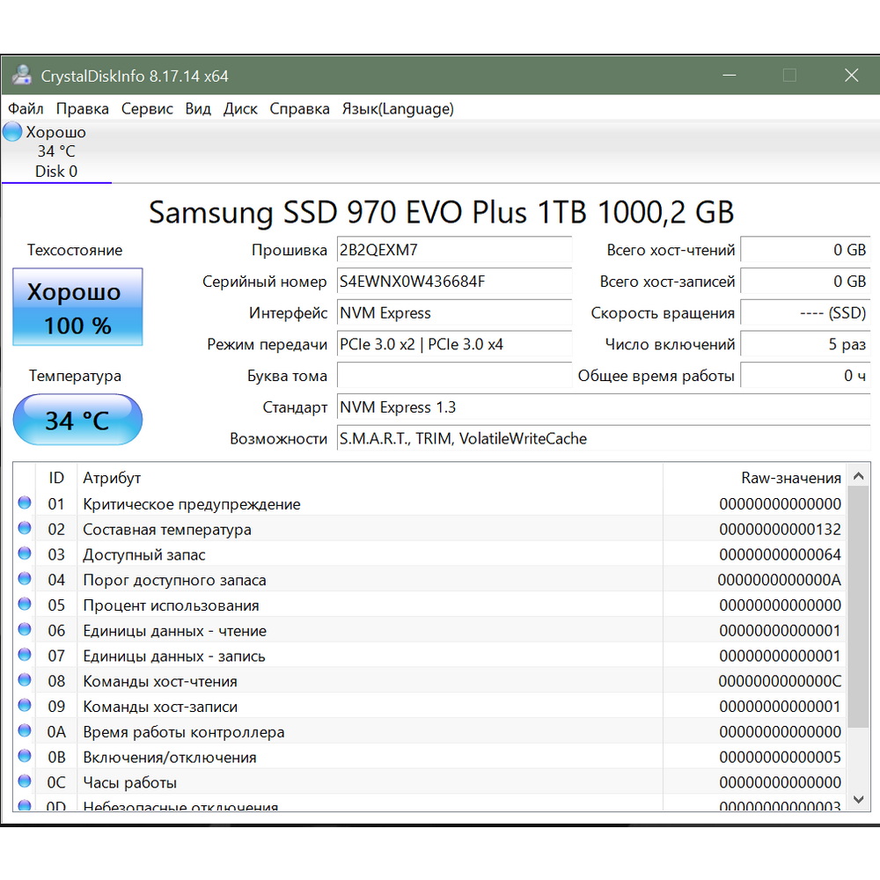Viewport: 880px width, 880px height.
Task: Click status orb for Команды хост-чтения row
Action: pyautogui.click(x=25, y=680)
